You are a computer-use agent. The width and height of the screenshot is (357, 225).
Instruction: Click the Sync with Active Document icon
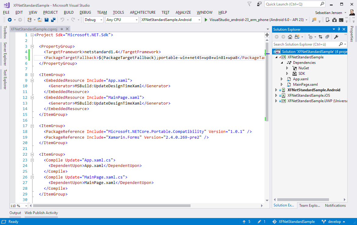click(320, 37)
